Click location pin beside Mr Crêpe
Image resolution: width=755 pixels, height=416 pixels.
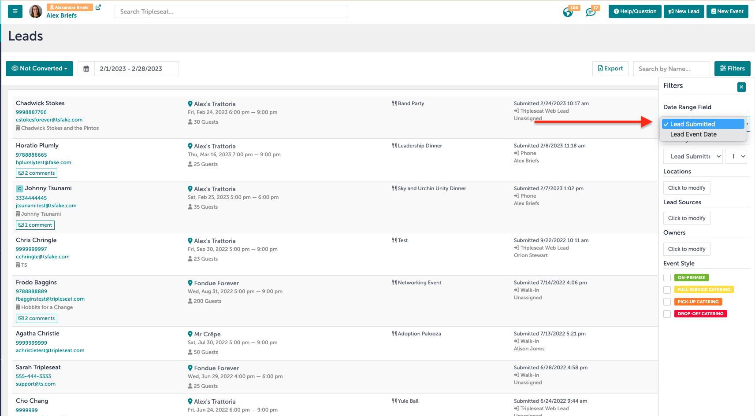click(190, 334)
